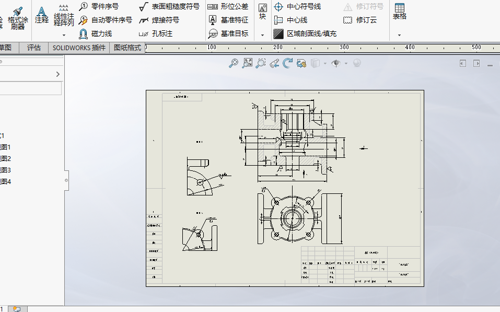This screenshot has height=312, width=500.
Task: Click the 格式涂刷器 format painter tool
Action: pyautogui.click(x=18, y=18)
